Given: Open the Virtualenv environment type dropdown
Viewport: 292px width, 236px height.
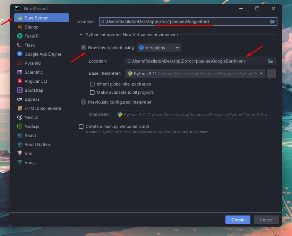Looking at the screenshot, I should coord(159,48).
